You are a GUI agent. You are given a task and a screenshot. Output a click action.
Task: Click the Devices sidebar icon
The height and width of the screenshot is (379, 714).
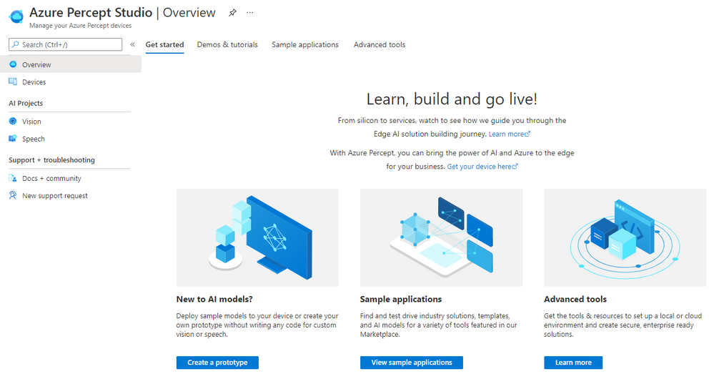13,82
